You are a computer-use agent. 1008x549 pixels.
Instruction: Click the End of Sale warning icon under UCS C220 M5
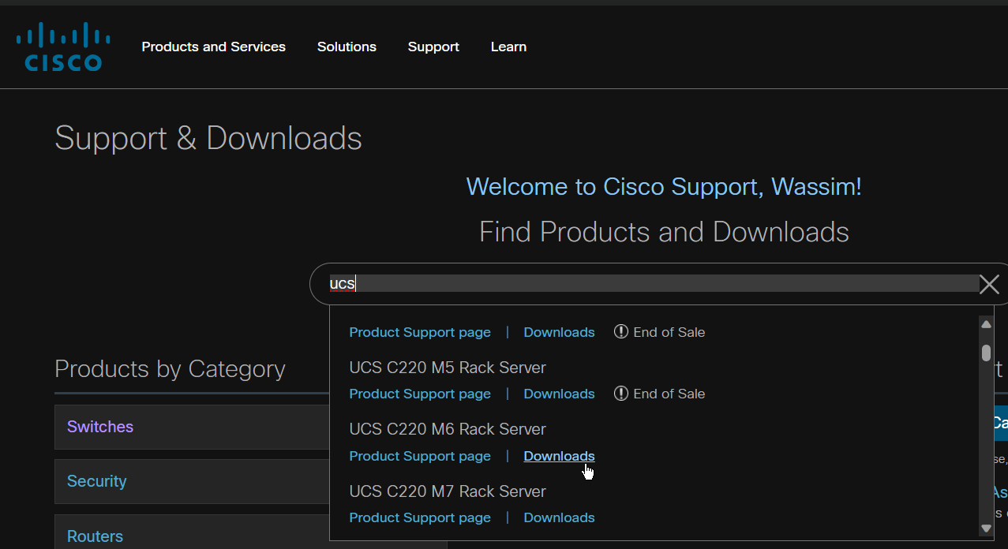(621, 394)
